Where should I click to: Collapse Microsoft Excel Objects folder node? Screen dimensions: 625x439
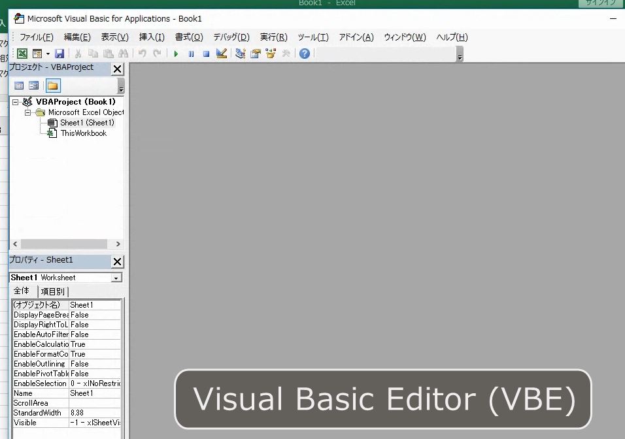[27, 112]
